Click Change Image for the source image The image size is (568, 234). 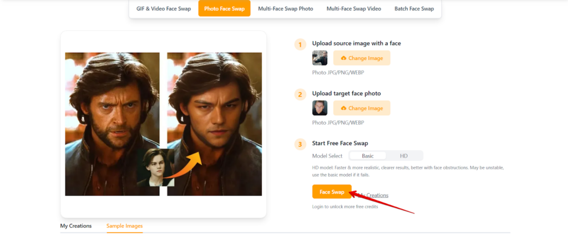click(x=362, y=58)
